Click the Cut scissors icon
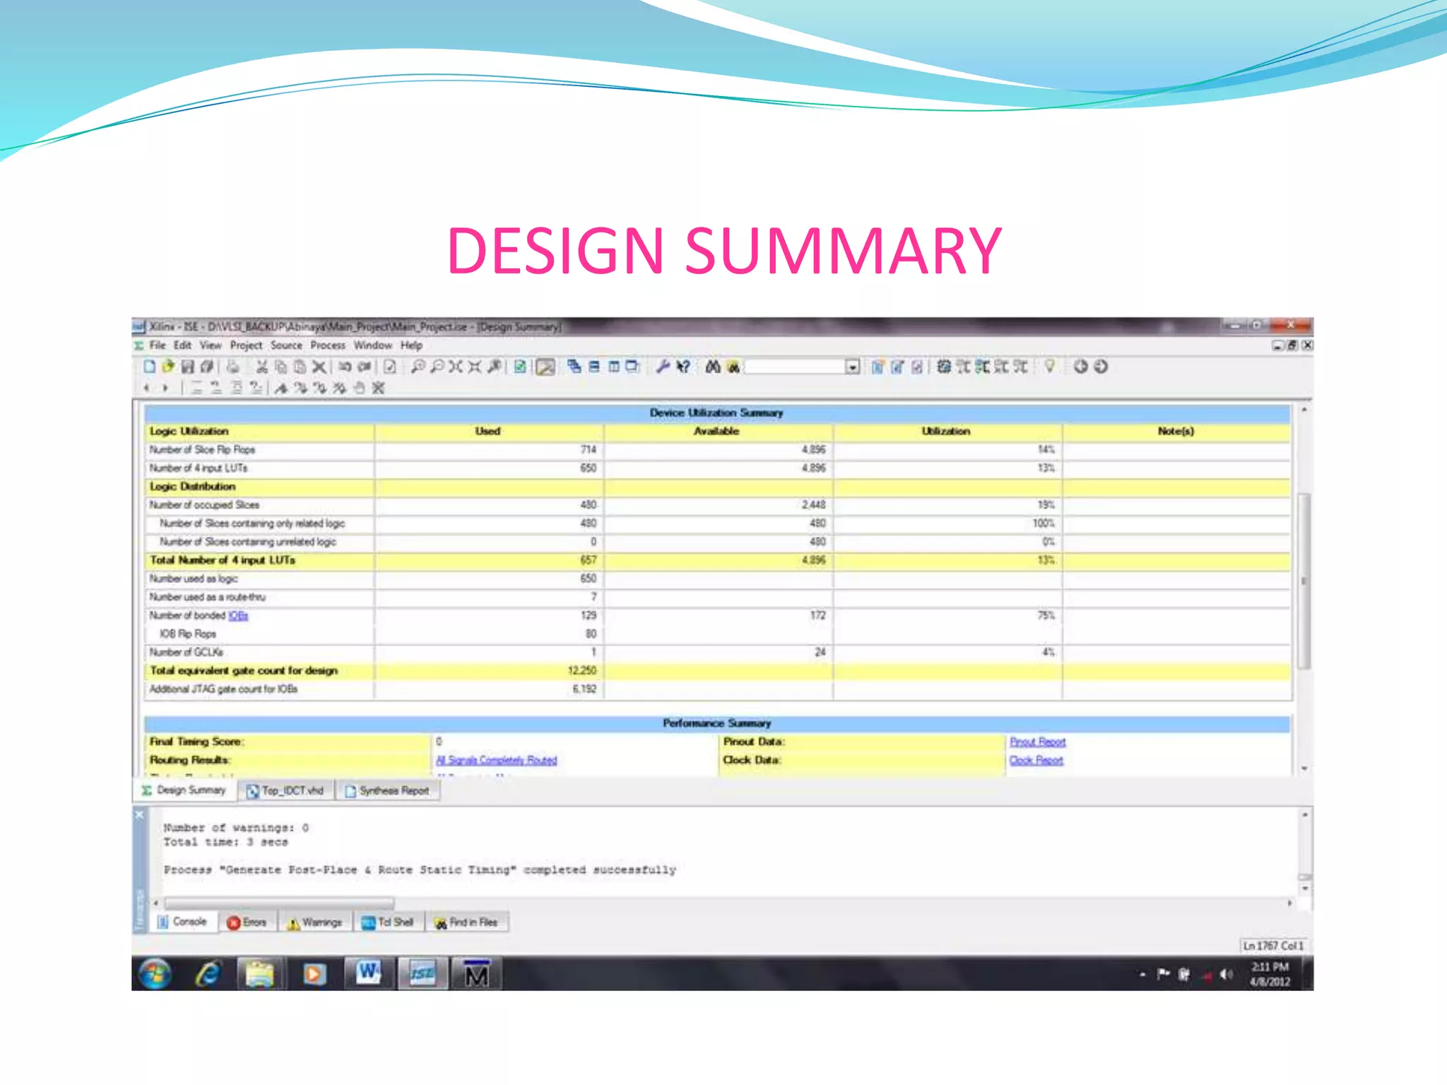 (261, 366)
